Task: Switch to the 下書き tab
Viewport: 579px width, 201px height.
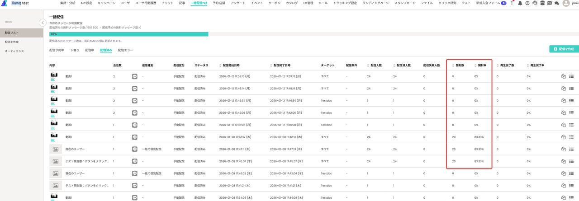Action: (75, 50)
